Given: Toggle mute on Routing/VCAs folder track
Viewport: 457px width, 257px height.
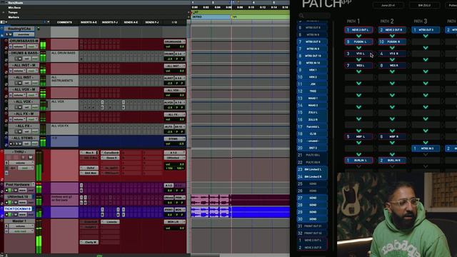Looking at the screenshot, I should click(x=11, y=34).
